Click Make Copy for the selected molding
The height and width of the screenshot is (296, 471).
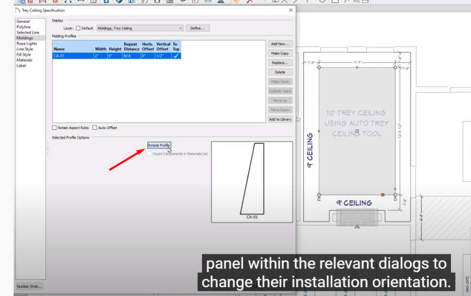coord(280,53)
